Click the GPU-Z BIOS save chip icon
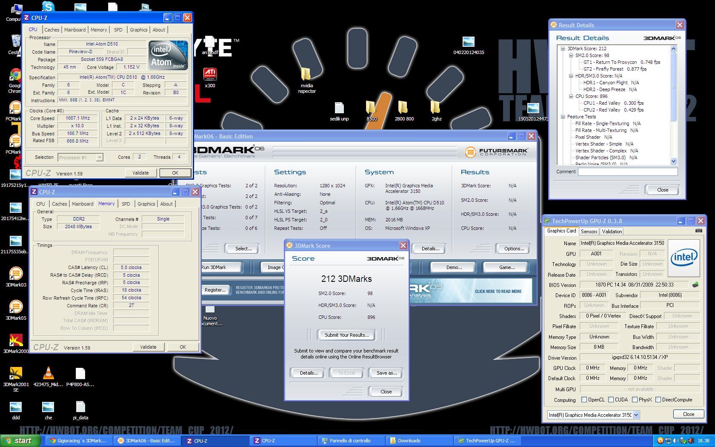Viewport: 715px width, 447px height. (x=695, y=284)
